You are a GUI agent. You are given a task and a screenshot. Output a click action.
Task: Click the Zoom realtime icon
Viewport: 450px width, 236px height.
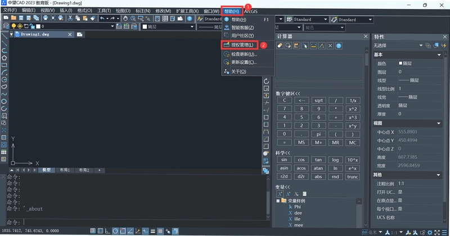[133, 19]
